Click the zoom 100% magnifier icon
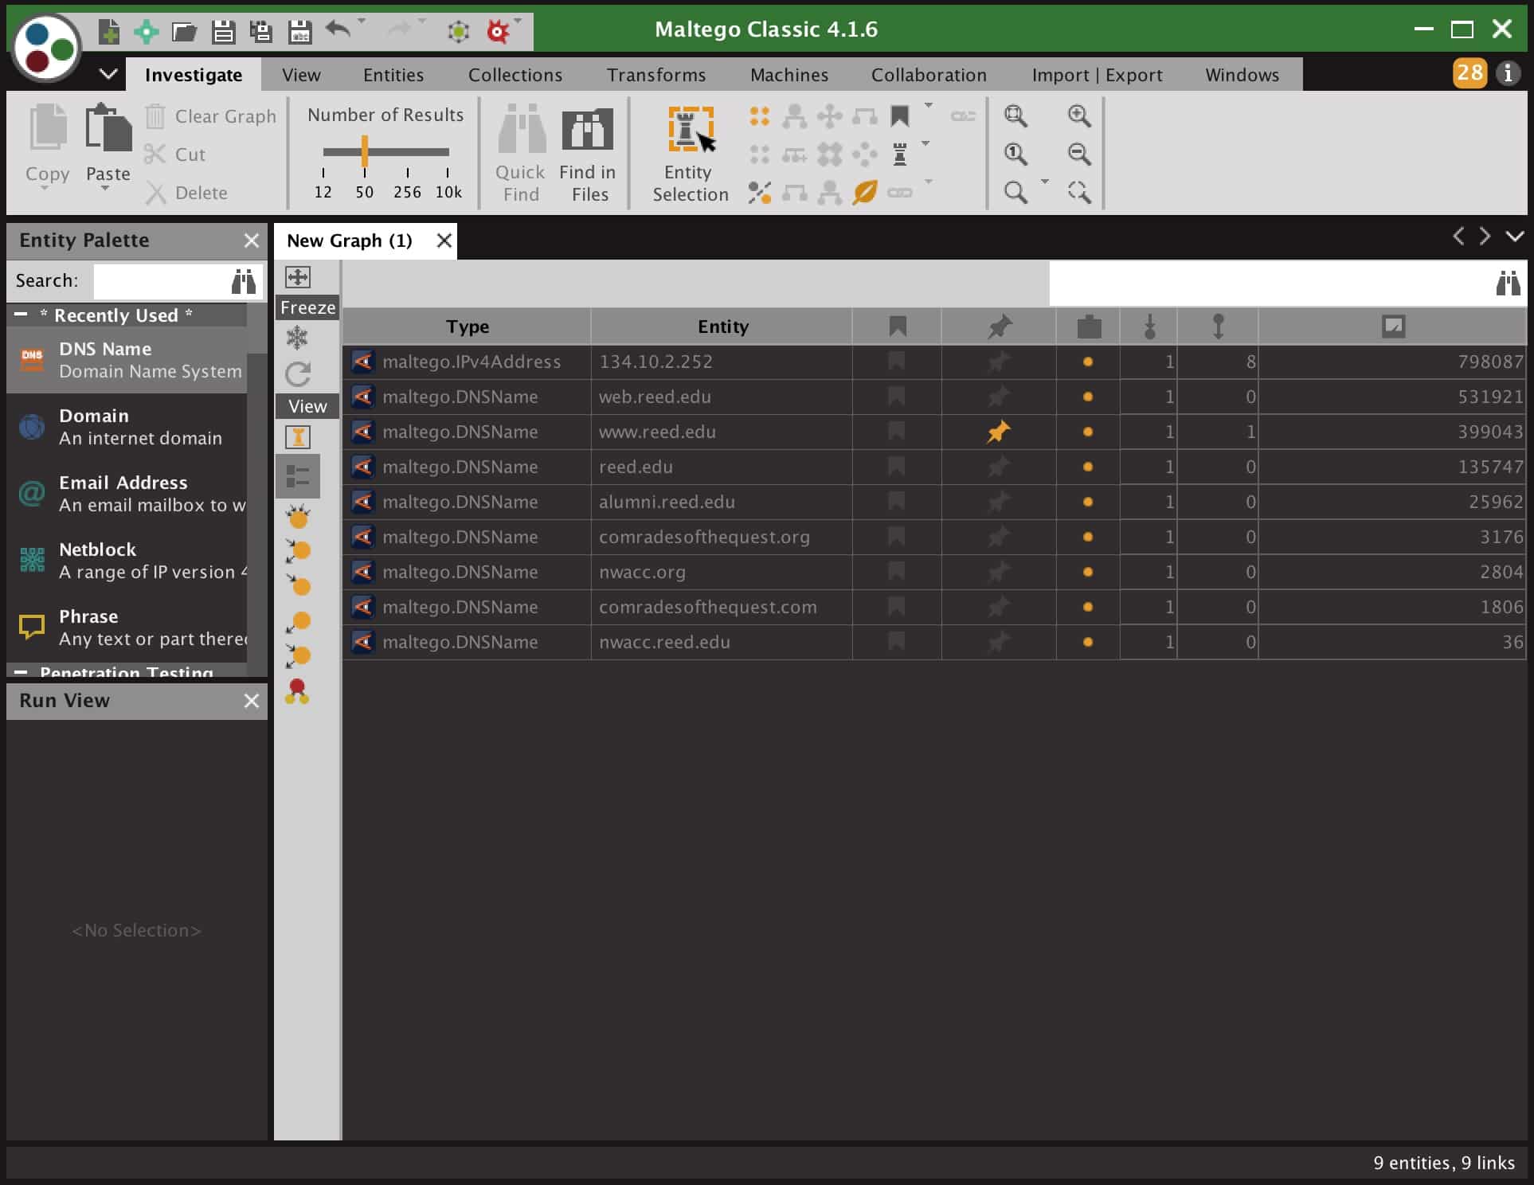Viewport: 1534px width, 1185px height. coord(1015,154)
